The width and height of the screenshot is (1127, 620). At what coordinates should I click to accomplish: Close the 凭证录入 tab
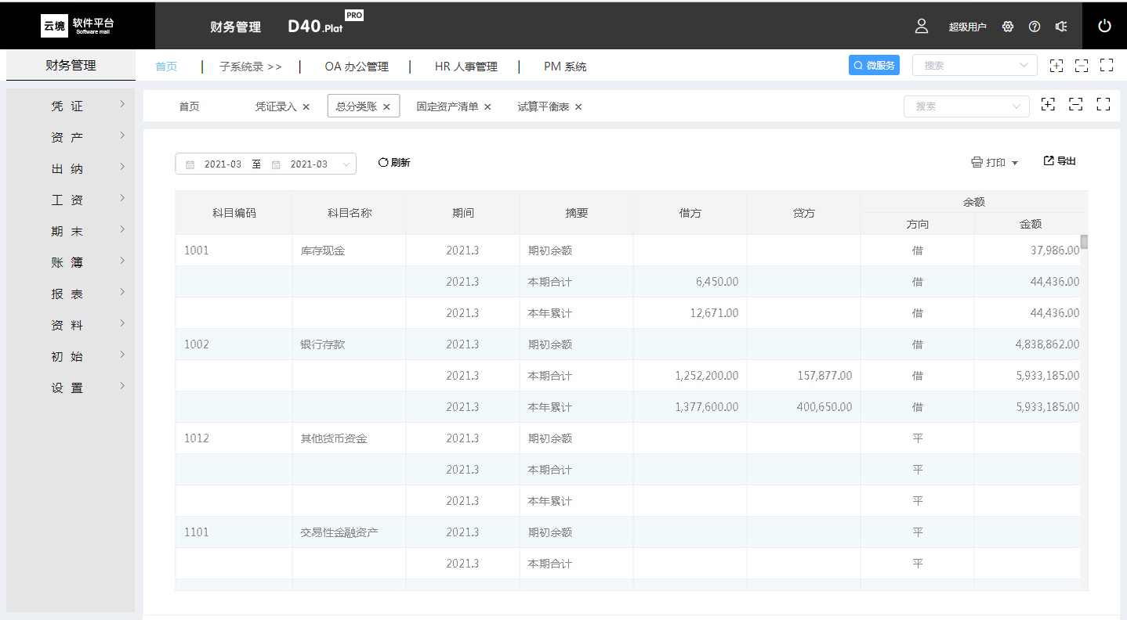coord(306,106)
